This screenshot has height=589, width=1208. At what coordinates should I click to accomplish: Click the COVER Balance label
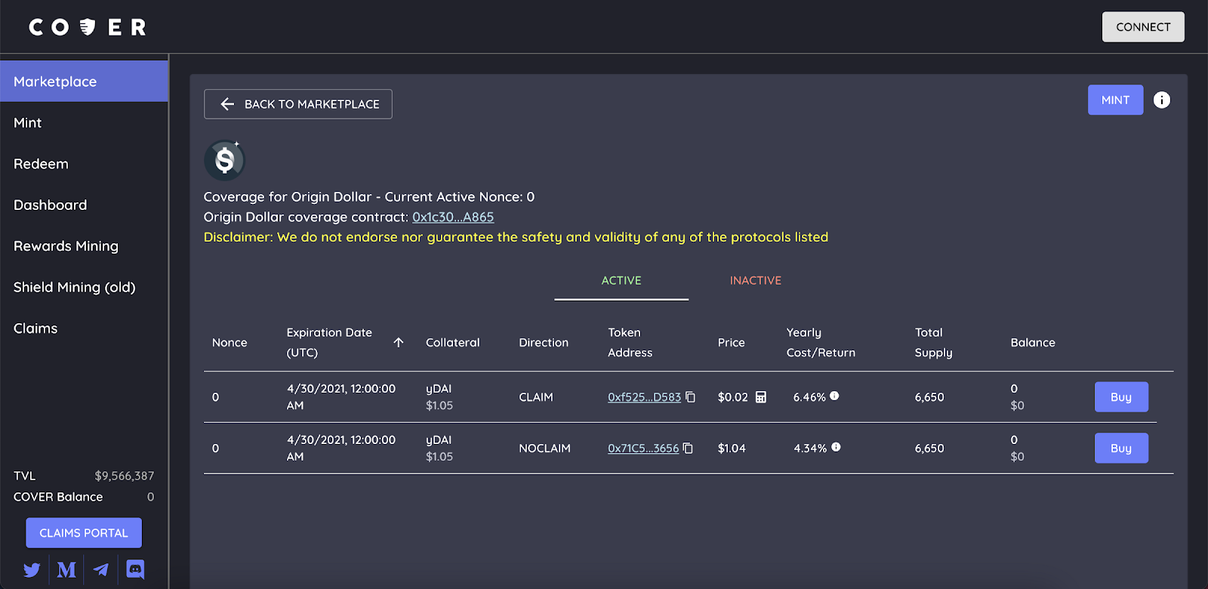[58, 497]
